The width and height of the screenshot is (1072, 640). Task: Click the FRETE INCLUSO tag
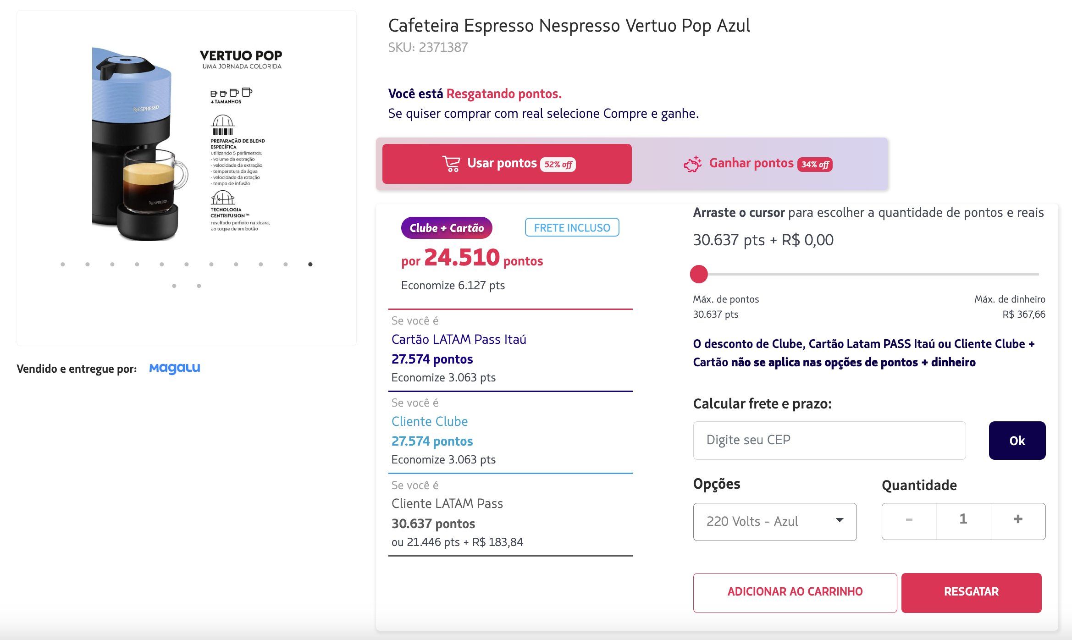572,227
